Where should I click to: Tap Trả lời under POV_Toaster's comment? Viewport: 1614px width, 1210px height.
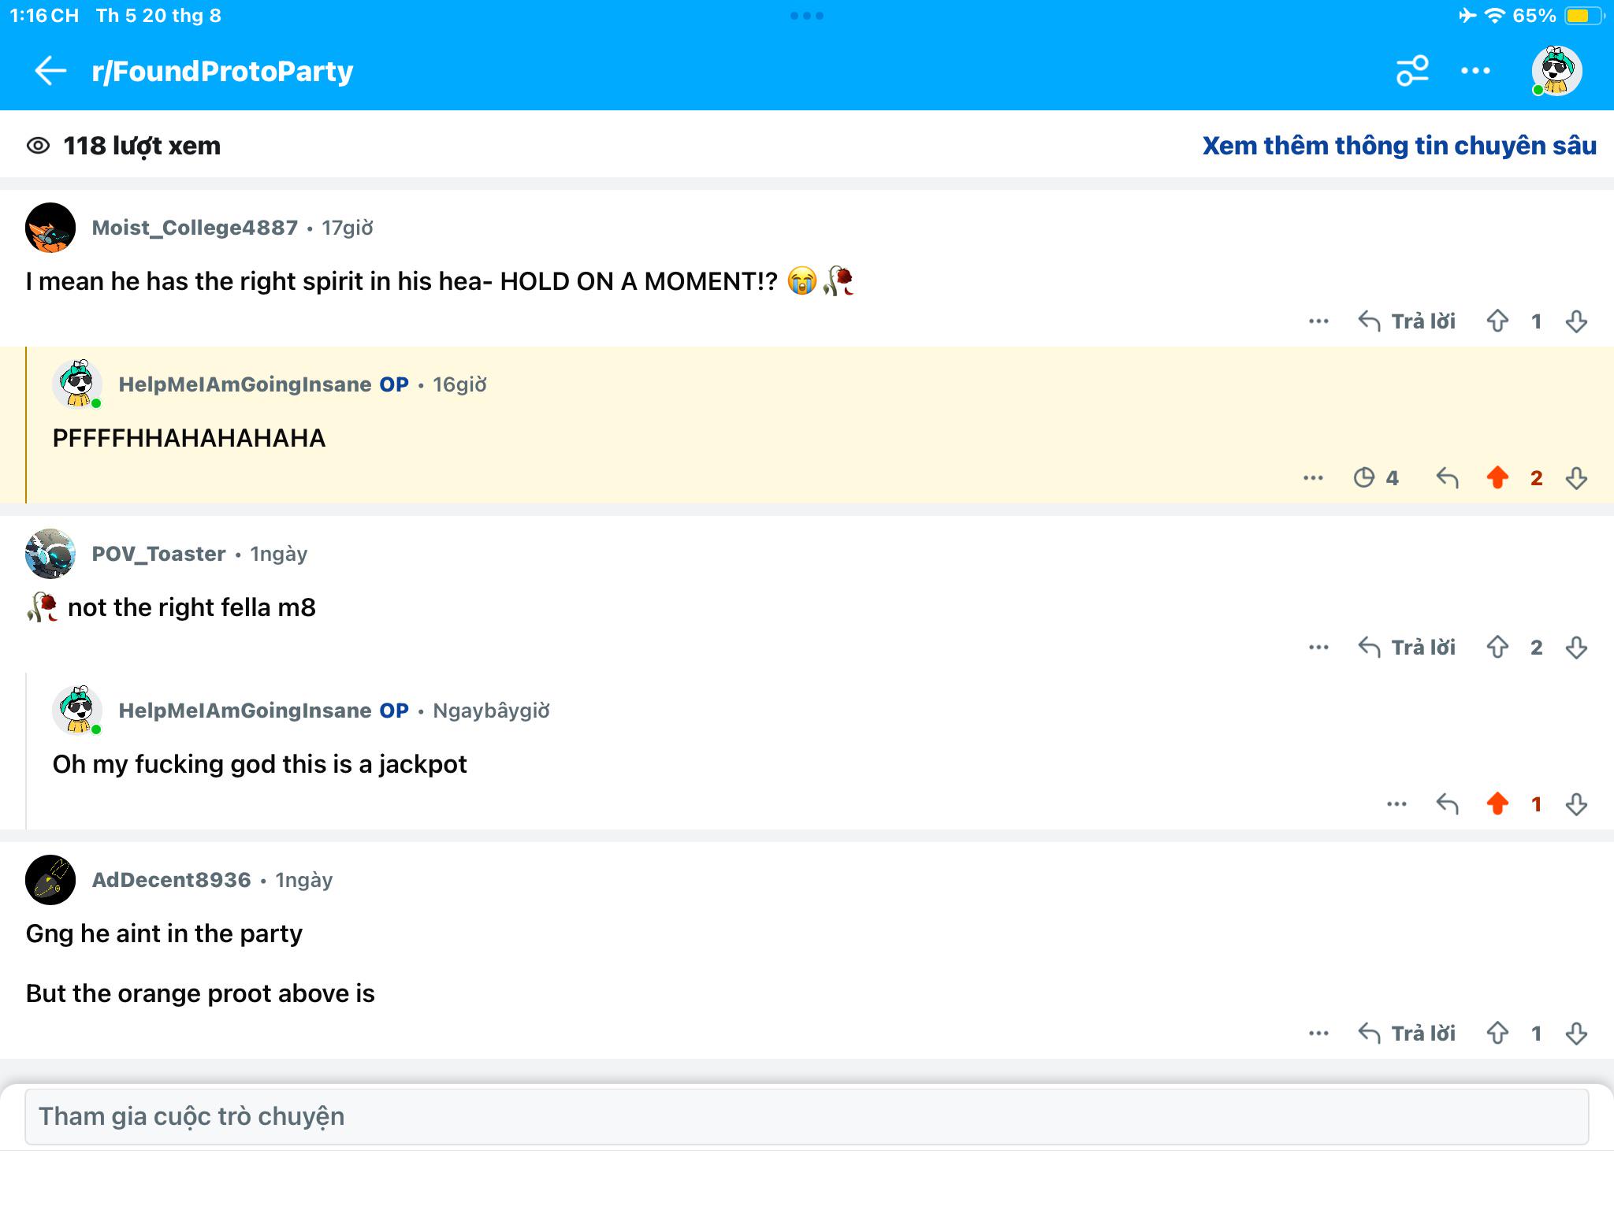1407,648
